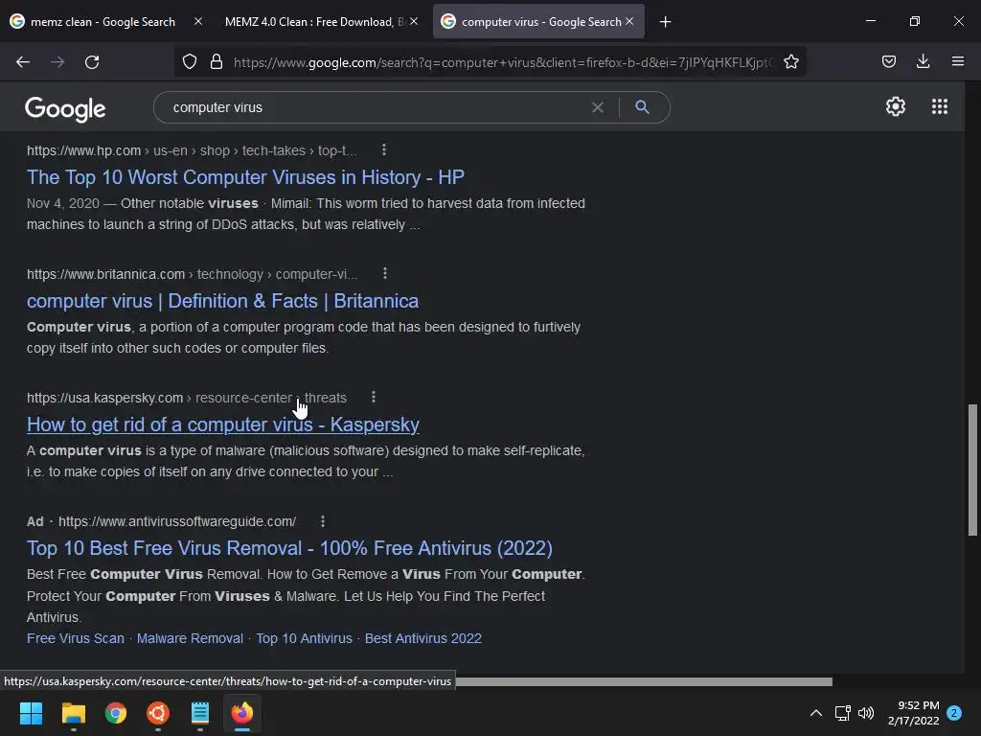Open 'Top 10 Best Free Virus Removal' ad link
The height and width of the screenshot is (736, 981).
click(289, 548)
